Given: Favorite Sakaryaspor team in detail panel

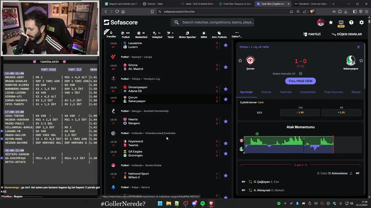Looking at the screenshot, I should pos(361,61).
